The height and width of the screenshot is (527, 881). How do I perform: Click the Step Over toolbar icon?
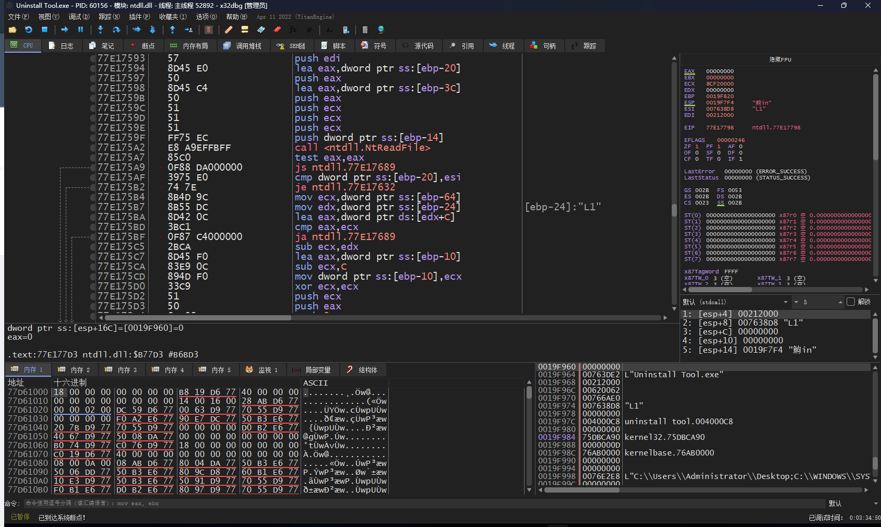click(x=116, y=30)
